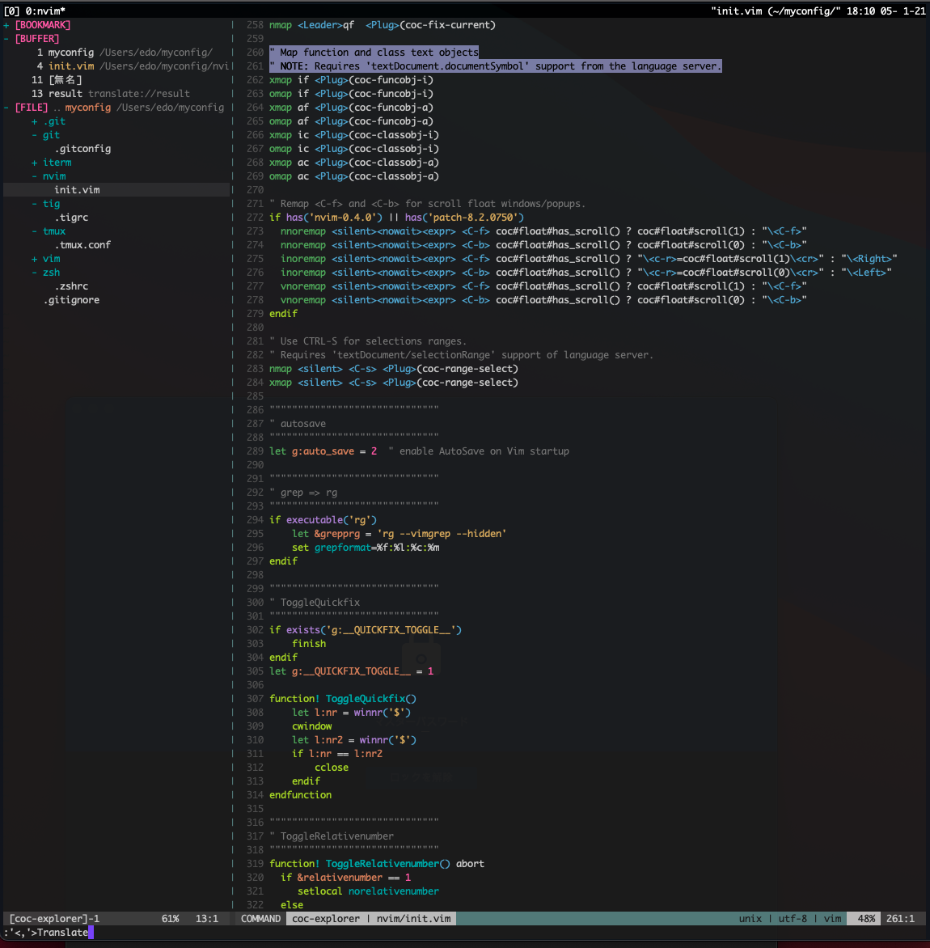Screen dimensions: 930x948
Task: Click the grepformat setting line
Action: click(x=366, y=548)
